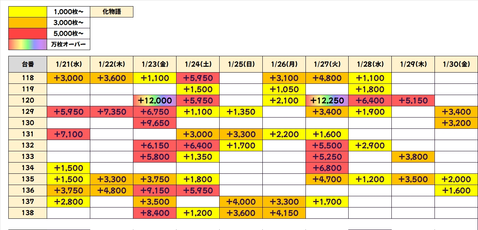Select the red 5,000枚 legend swatch
The image size is (478, 230).
point(28,34)
